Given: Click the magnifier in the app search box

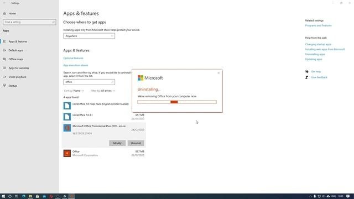Looking at the screenshot, I should [x=112, y=82].
